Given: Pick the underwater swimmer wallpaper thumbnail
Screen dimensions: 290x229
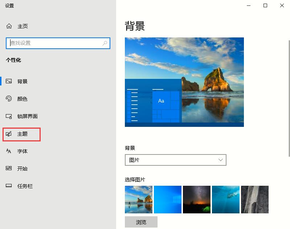Looking at the screenshot, I should 226,200.
